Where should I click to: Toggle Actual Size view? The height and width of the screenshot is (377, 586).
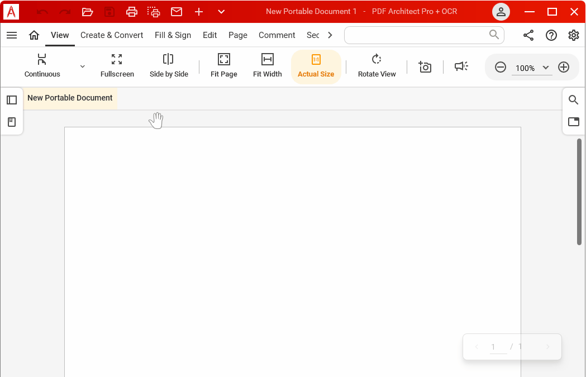click(316, 67)
